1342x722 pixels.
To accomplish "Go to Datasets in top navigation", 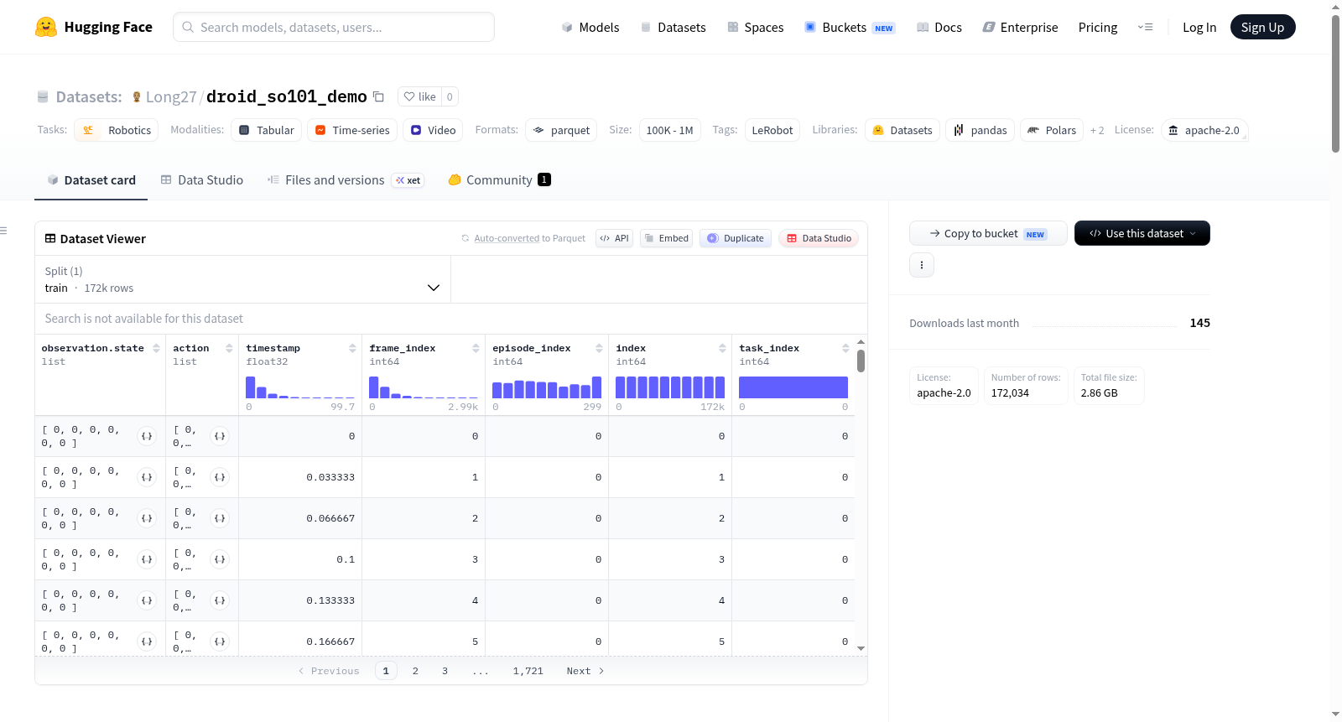I will click(x=674, y=28).
